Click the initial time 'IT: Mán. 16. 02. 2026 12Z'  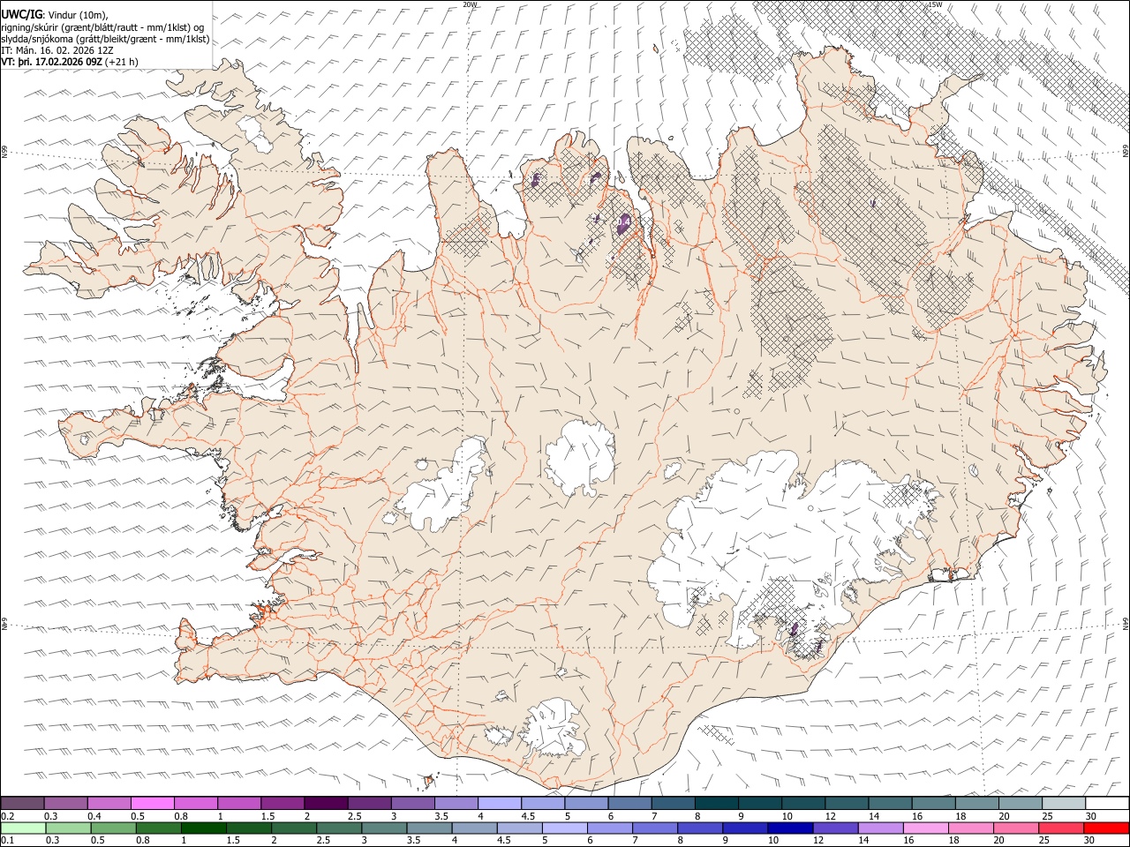point(56,50)
